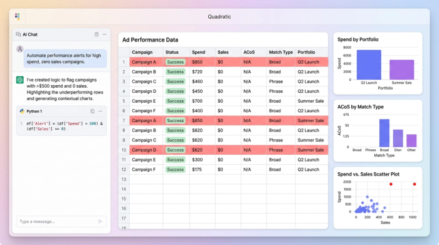
Task: Click Campaign E cell in row 5
Action: pos(146,101)
